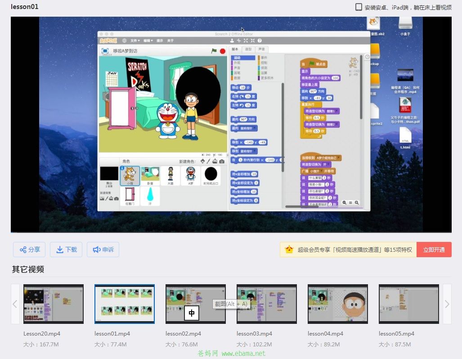Click the red stop sign in Scratch
462x359 pixels.
tap(223, 51)
